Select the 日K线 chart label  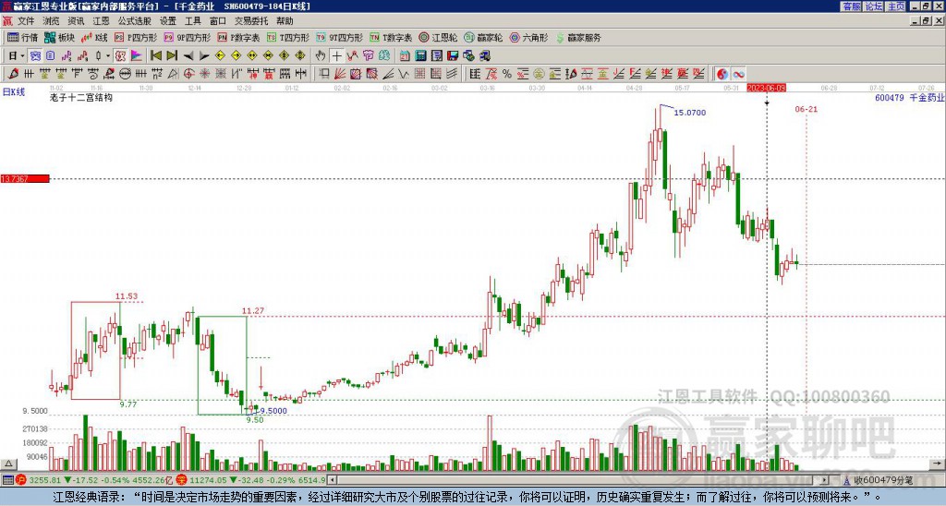point(13,92)
